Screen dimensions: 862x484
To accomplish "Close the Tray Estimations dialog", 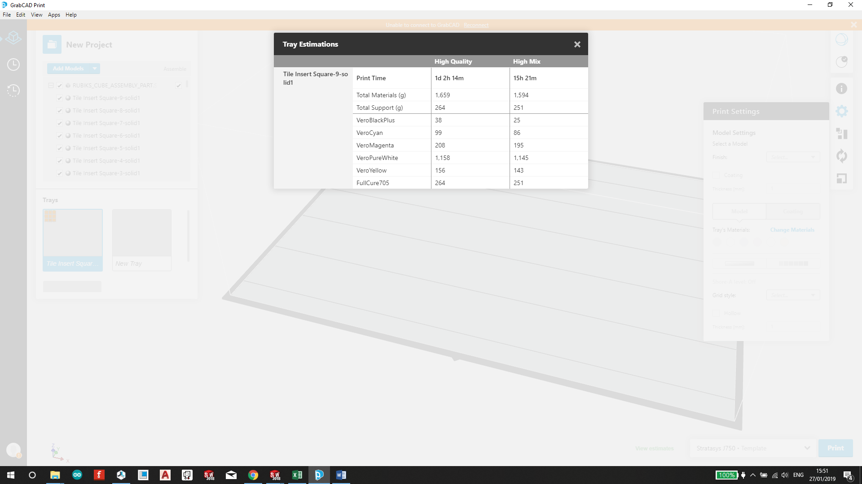I will point(577,44).
